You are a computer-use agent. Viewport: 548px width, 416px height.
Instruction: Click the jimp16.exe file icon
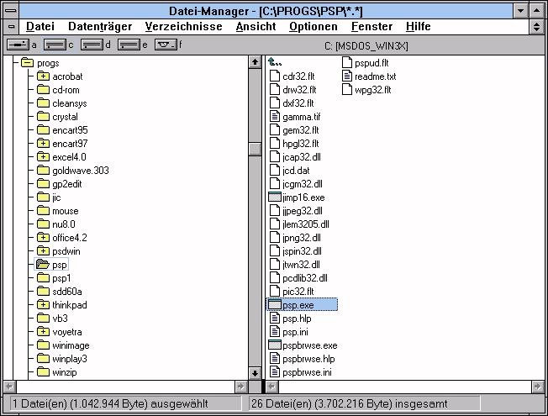(275, 197)
